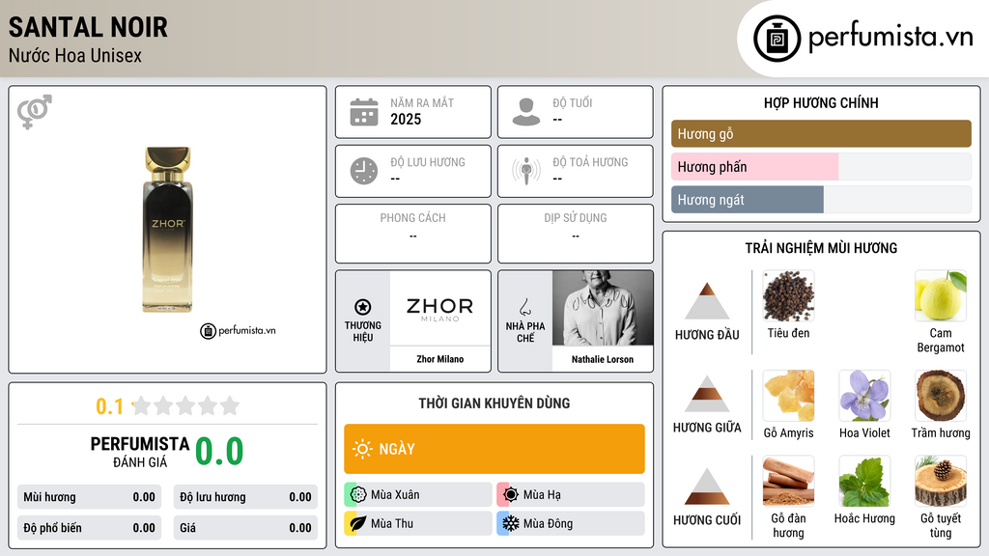Open the Zhor Milano brand name link

(x=439, y=359)
